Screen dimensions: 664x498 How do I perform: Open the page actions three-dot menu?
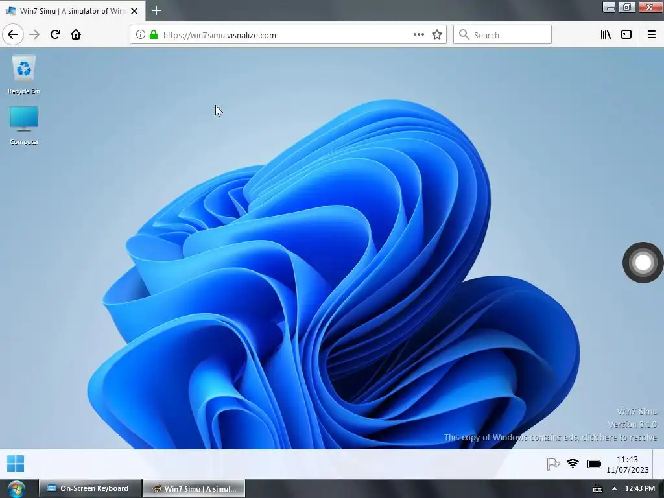[418, 35]
